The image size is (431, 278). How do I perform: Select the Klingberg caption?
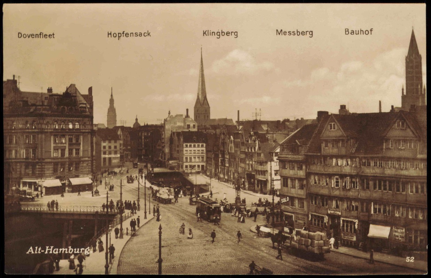click(x=220, y=34)
